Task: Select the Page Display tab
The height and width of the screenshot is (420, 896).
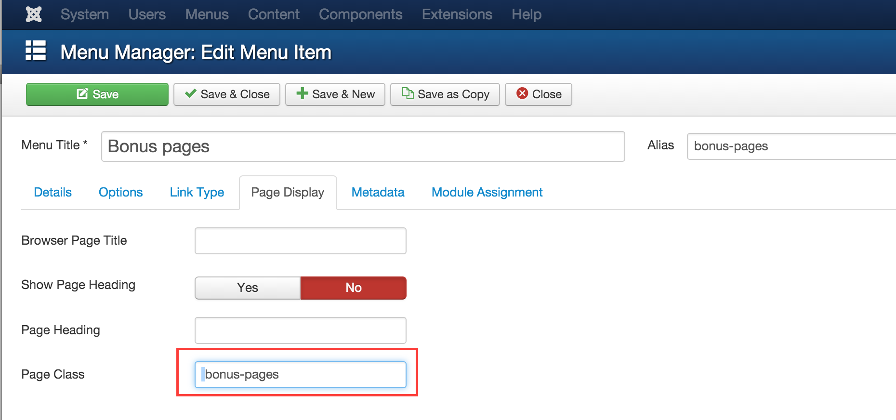Action: [288, 193]
